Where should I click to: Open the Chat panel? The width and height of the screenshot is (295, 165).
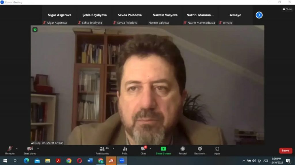tap(143, 151)
